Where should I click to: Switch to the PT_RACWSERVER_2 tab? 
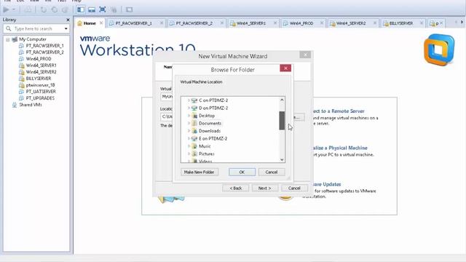point(194,23)
